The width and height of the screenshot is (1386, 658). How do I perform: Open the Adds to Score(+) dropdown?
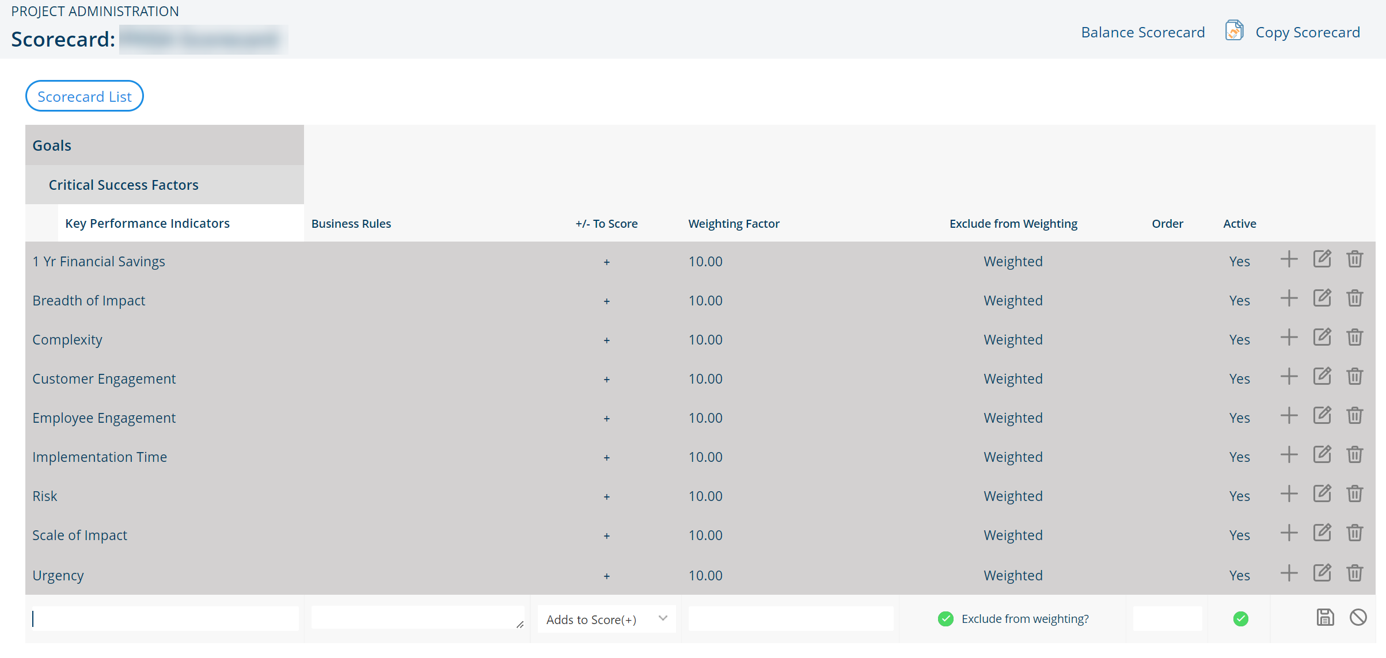point(606,619)
